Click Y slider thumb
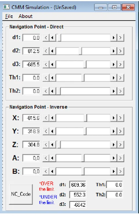 [x=85, y=131]
